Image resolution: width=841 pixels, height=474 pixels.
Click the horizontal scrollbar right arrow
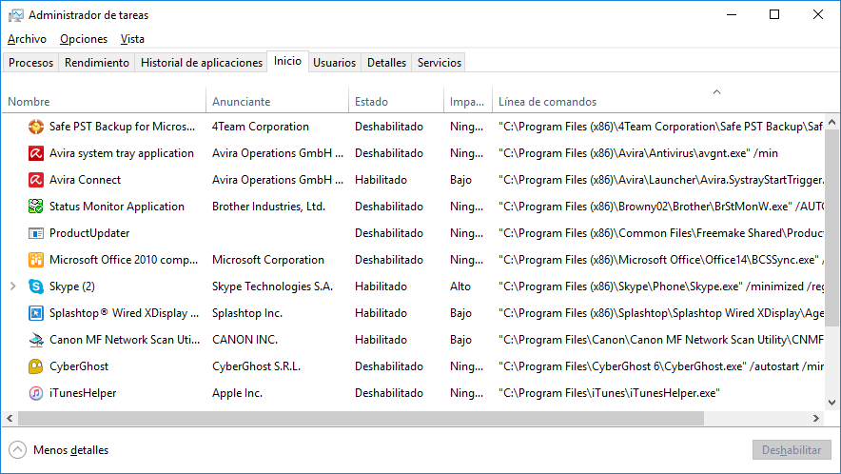[816, 418]
